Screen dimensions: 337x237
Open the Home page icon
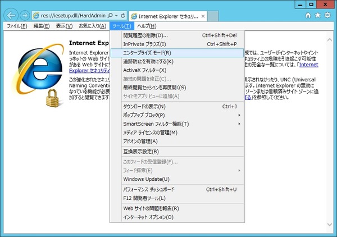coord(308,15)
